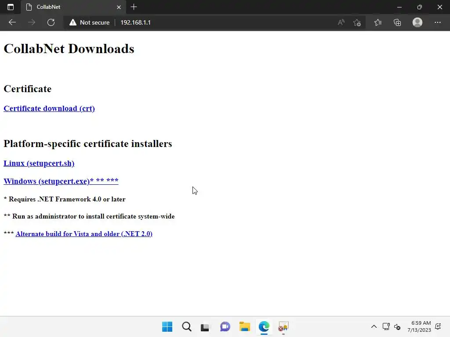This screenshot has height=337, width=450.
Task: Open Alternate build for Vista link
Action: pyautogui.click(x=84, y=234)
